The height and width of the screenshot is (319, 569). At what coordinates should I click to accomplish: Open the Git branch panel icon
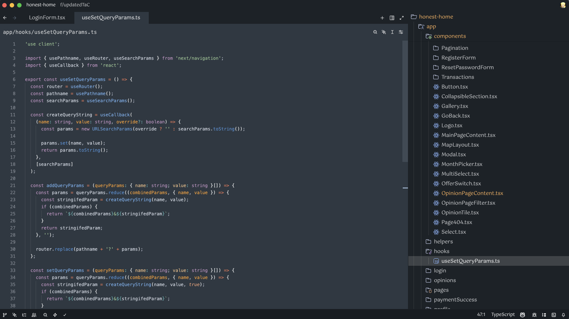click(5, 315)
